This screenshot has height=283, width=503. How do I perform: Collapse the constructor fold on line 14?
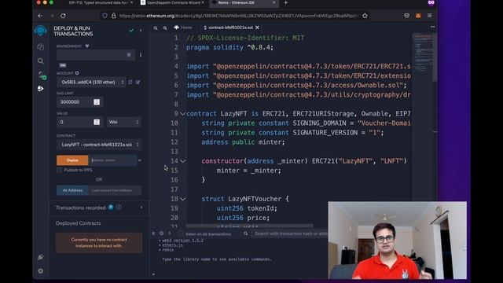pos(182,161)
